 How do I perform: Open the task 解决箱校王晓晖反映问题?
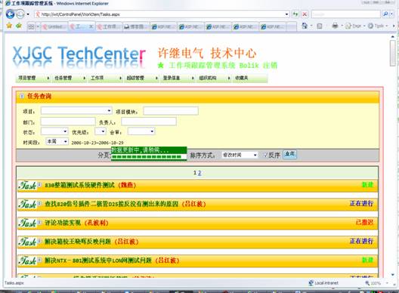pos(78,242)
